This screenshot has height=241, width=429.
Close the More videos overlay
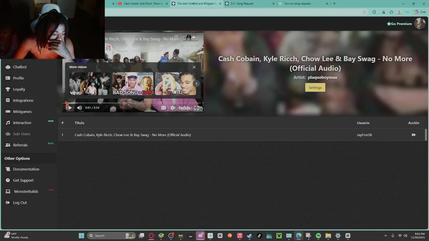tap(194, 67)
